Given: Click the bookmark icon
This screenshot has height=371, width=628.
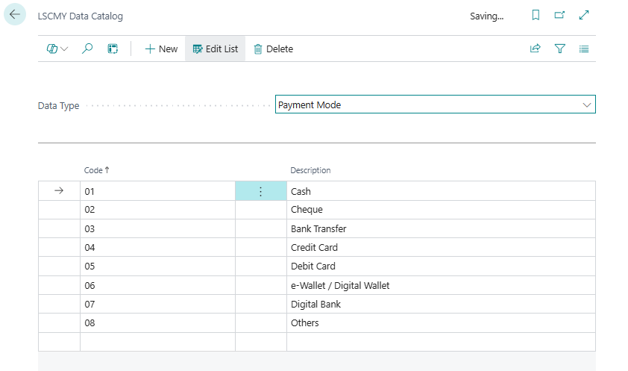Looking at the screenshot, I should point(536,16).
